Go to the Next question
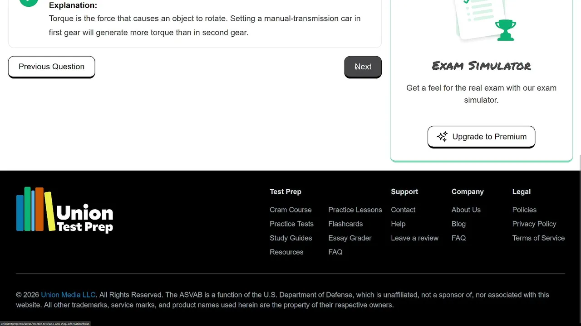 pyautogui.click(x=363, y=67)
